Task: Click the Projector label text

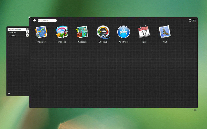Action: point(41,42)
